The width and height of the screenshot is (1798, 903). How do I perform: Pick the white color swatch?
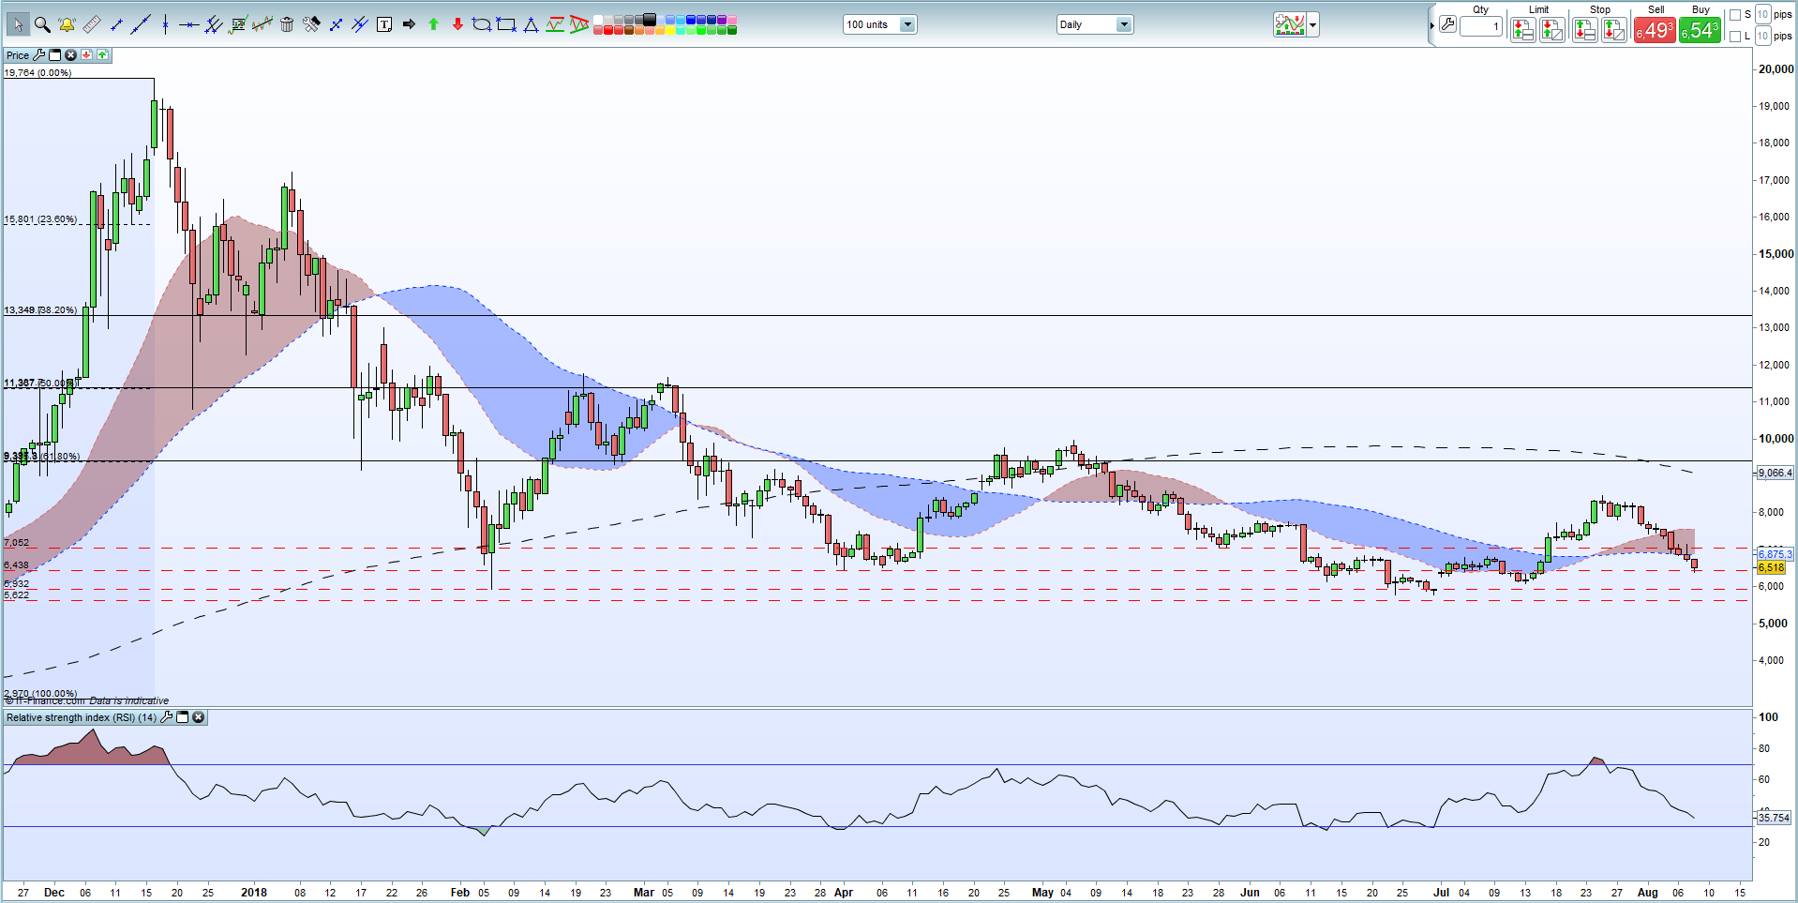point(598,19)
